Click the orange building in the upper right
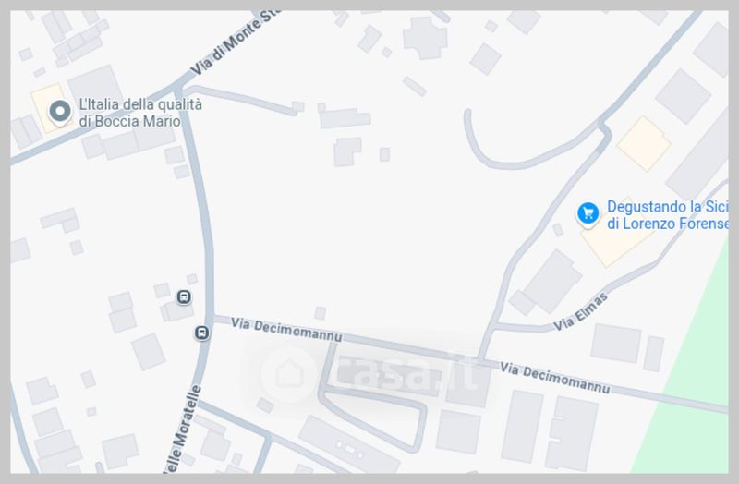Screen dimensions: 739x484 [644, 143]
